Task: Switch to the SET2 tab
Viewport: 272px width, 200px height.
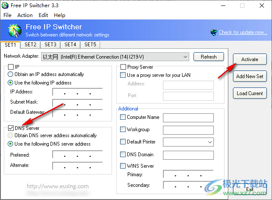Action: pyautogui.click(x=31, y=45)
